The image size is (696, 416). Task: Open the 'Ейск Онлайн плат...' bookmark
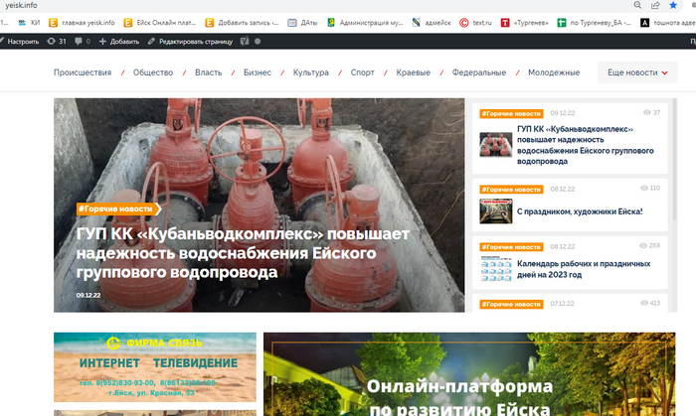[x=160, y=23]
